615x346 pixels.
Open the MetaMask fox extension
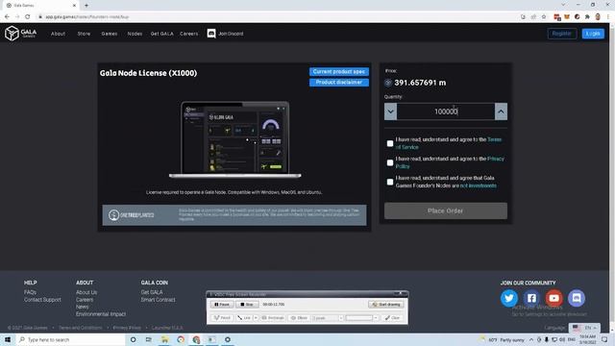click(567, 17)
